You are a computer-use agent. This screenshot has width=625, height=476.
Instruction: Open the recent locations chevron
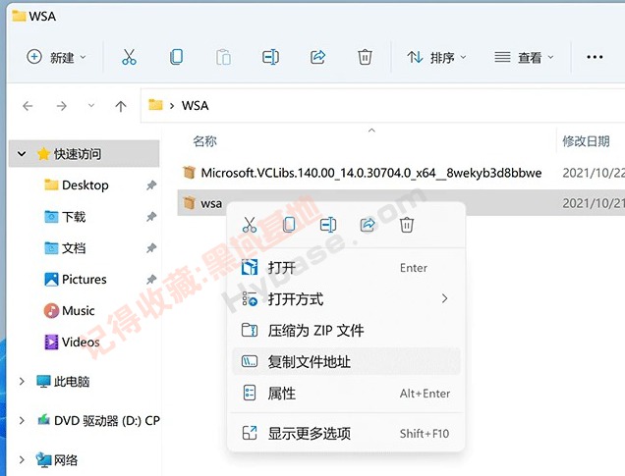click(91, 105)
